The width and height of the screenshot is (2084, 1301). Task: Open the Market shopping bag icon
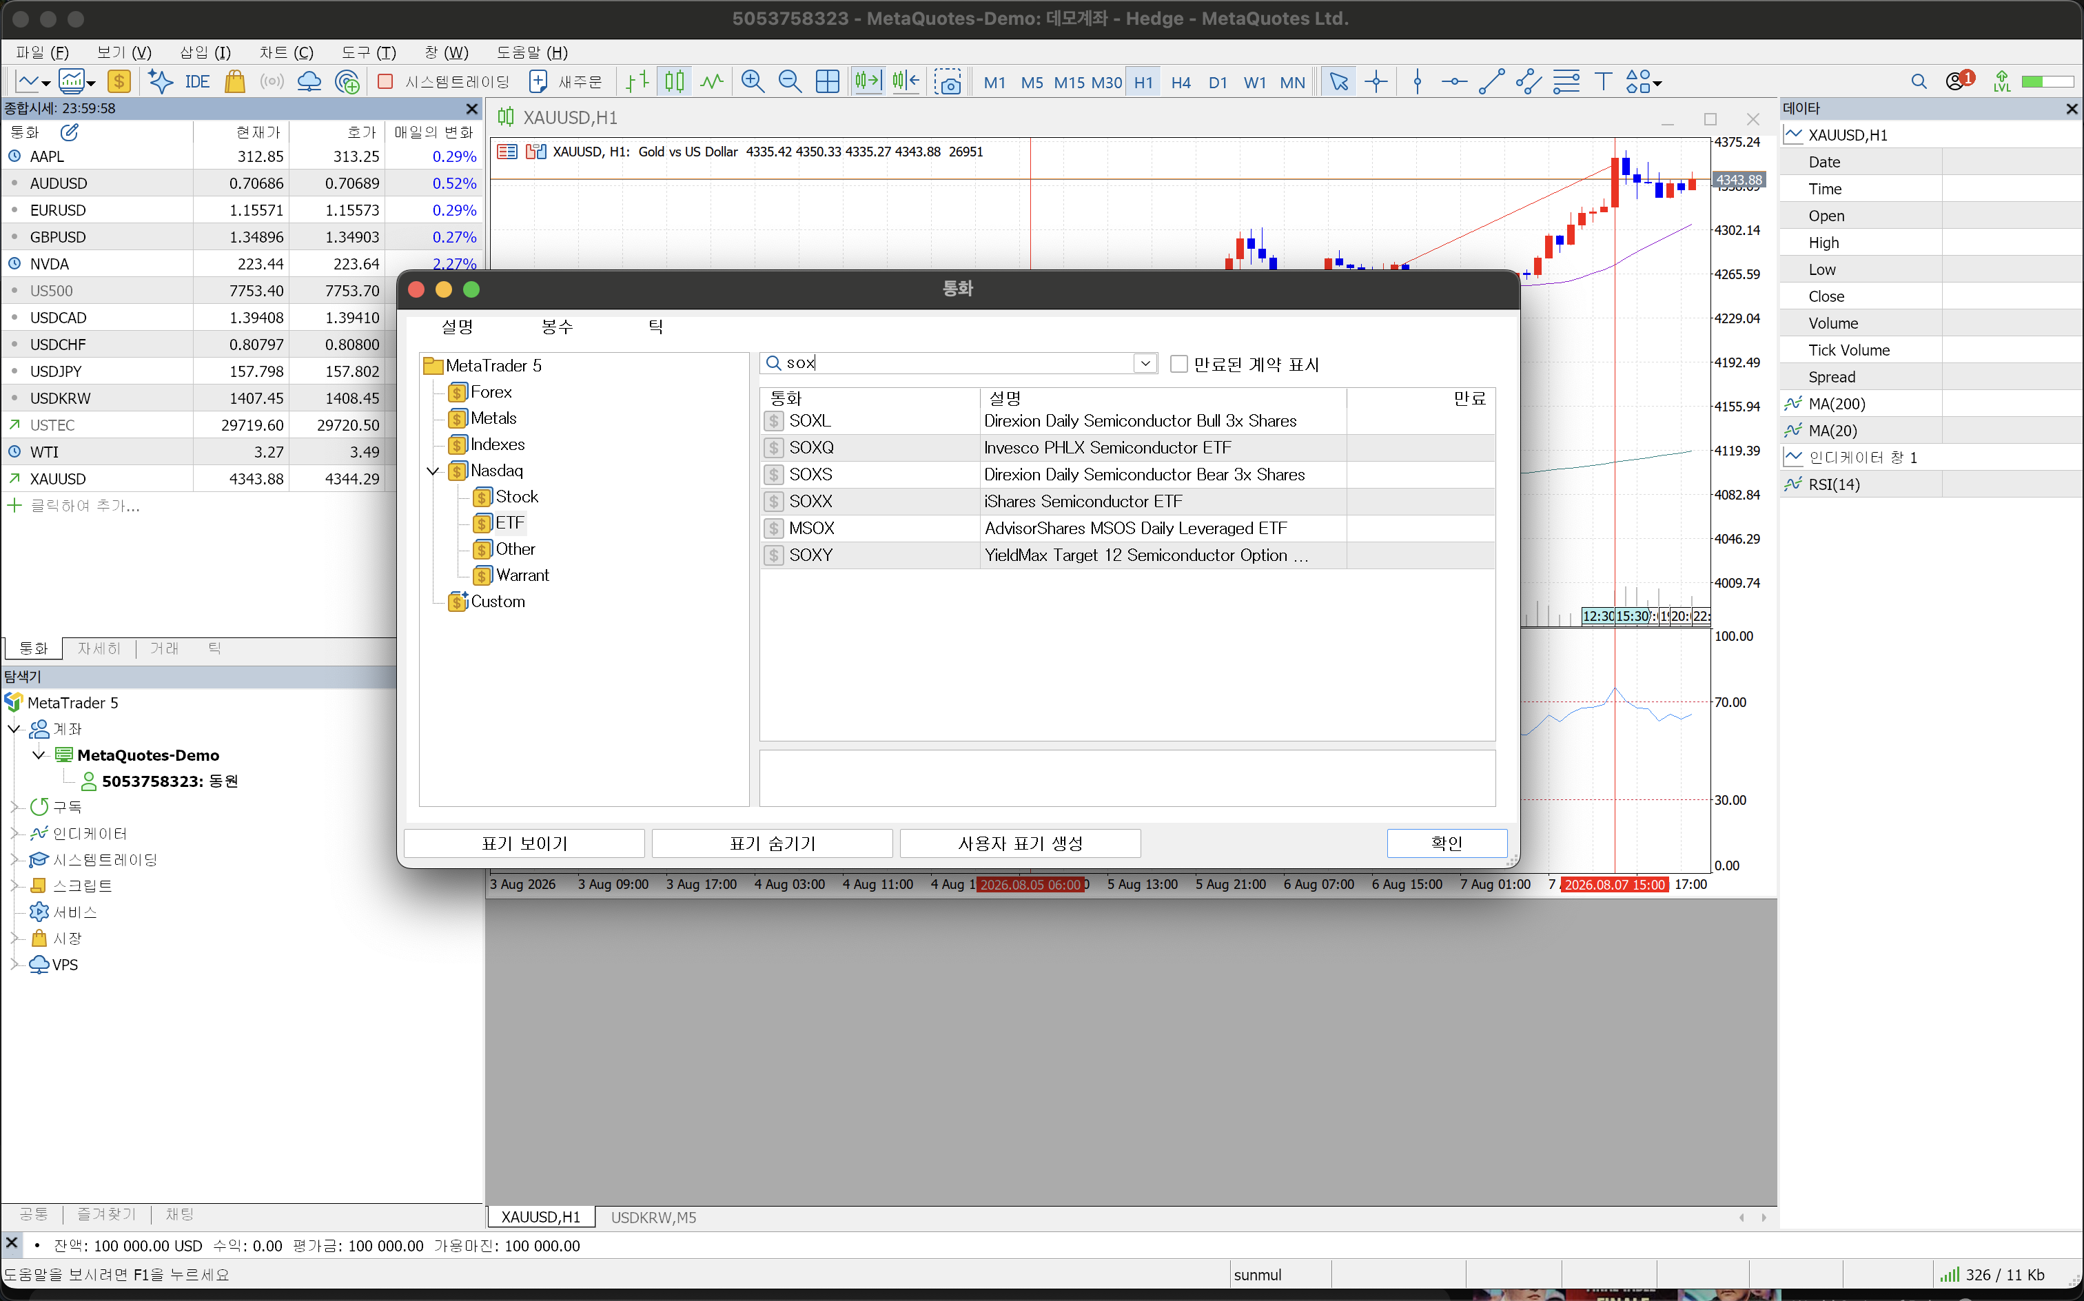point(235,82)
